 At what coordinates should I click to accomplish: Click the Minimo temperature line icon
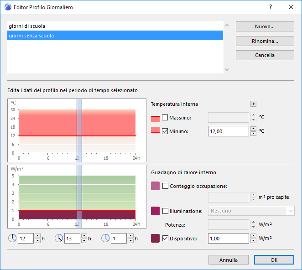pyautogui.click(x=155, y=131)
